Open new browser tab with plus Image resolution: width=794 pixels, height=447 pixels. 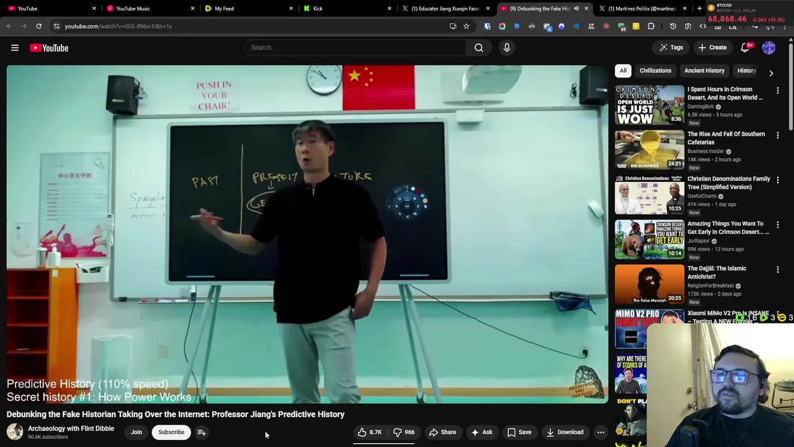click(700, 9)
